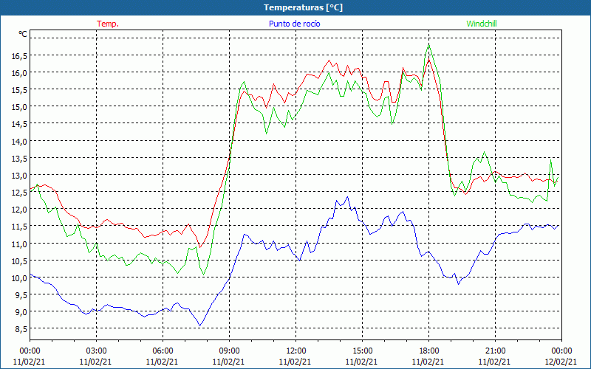The width and height of the screenshot is (591, 369).
Task: Click the 13,0 y-axis value
Action: click(20, 176)
